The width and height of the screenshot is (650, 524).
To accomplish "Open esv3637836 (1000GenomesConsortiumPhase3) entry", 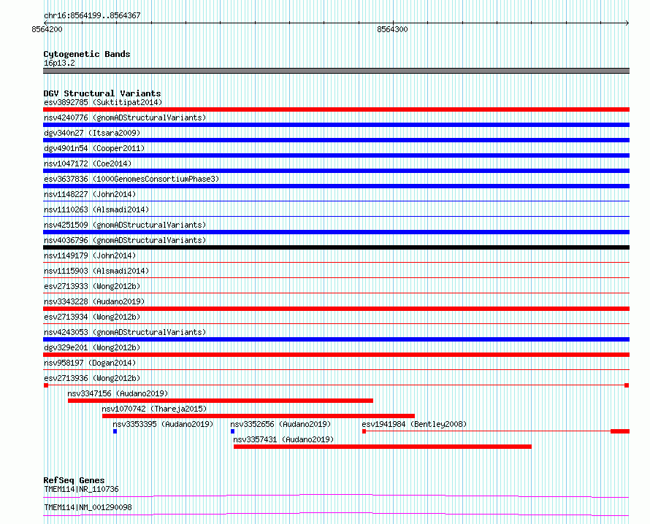I will [x=131, y=179].
